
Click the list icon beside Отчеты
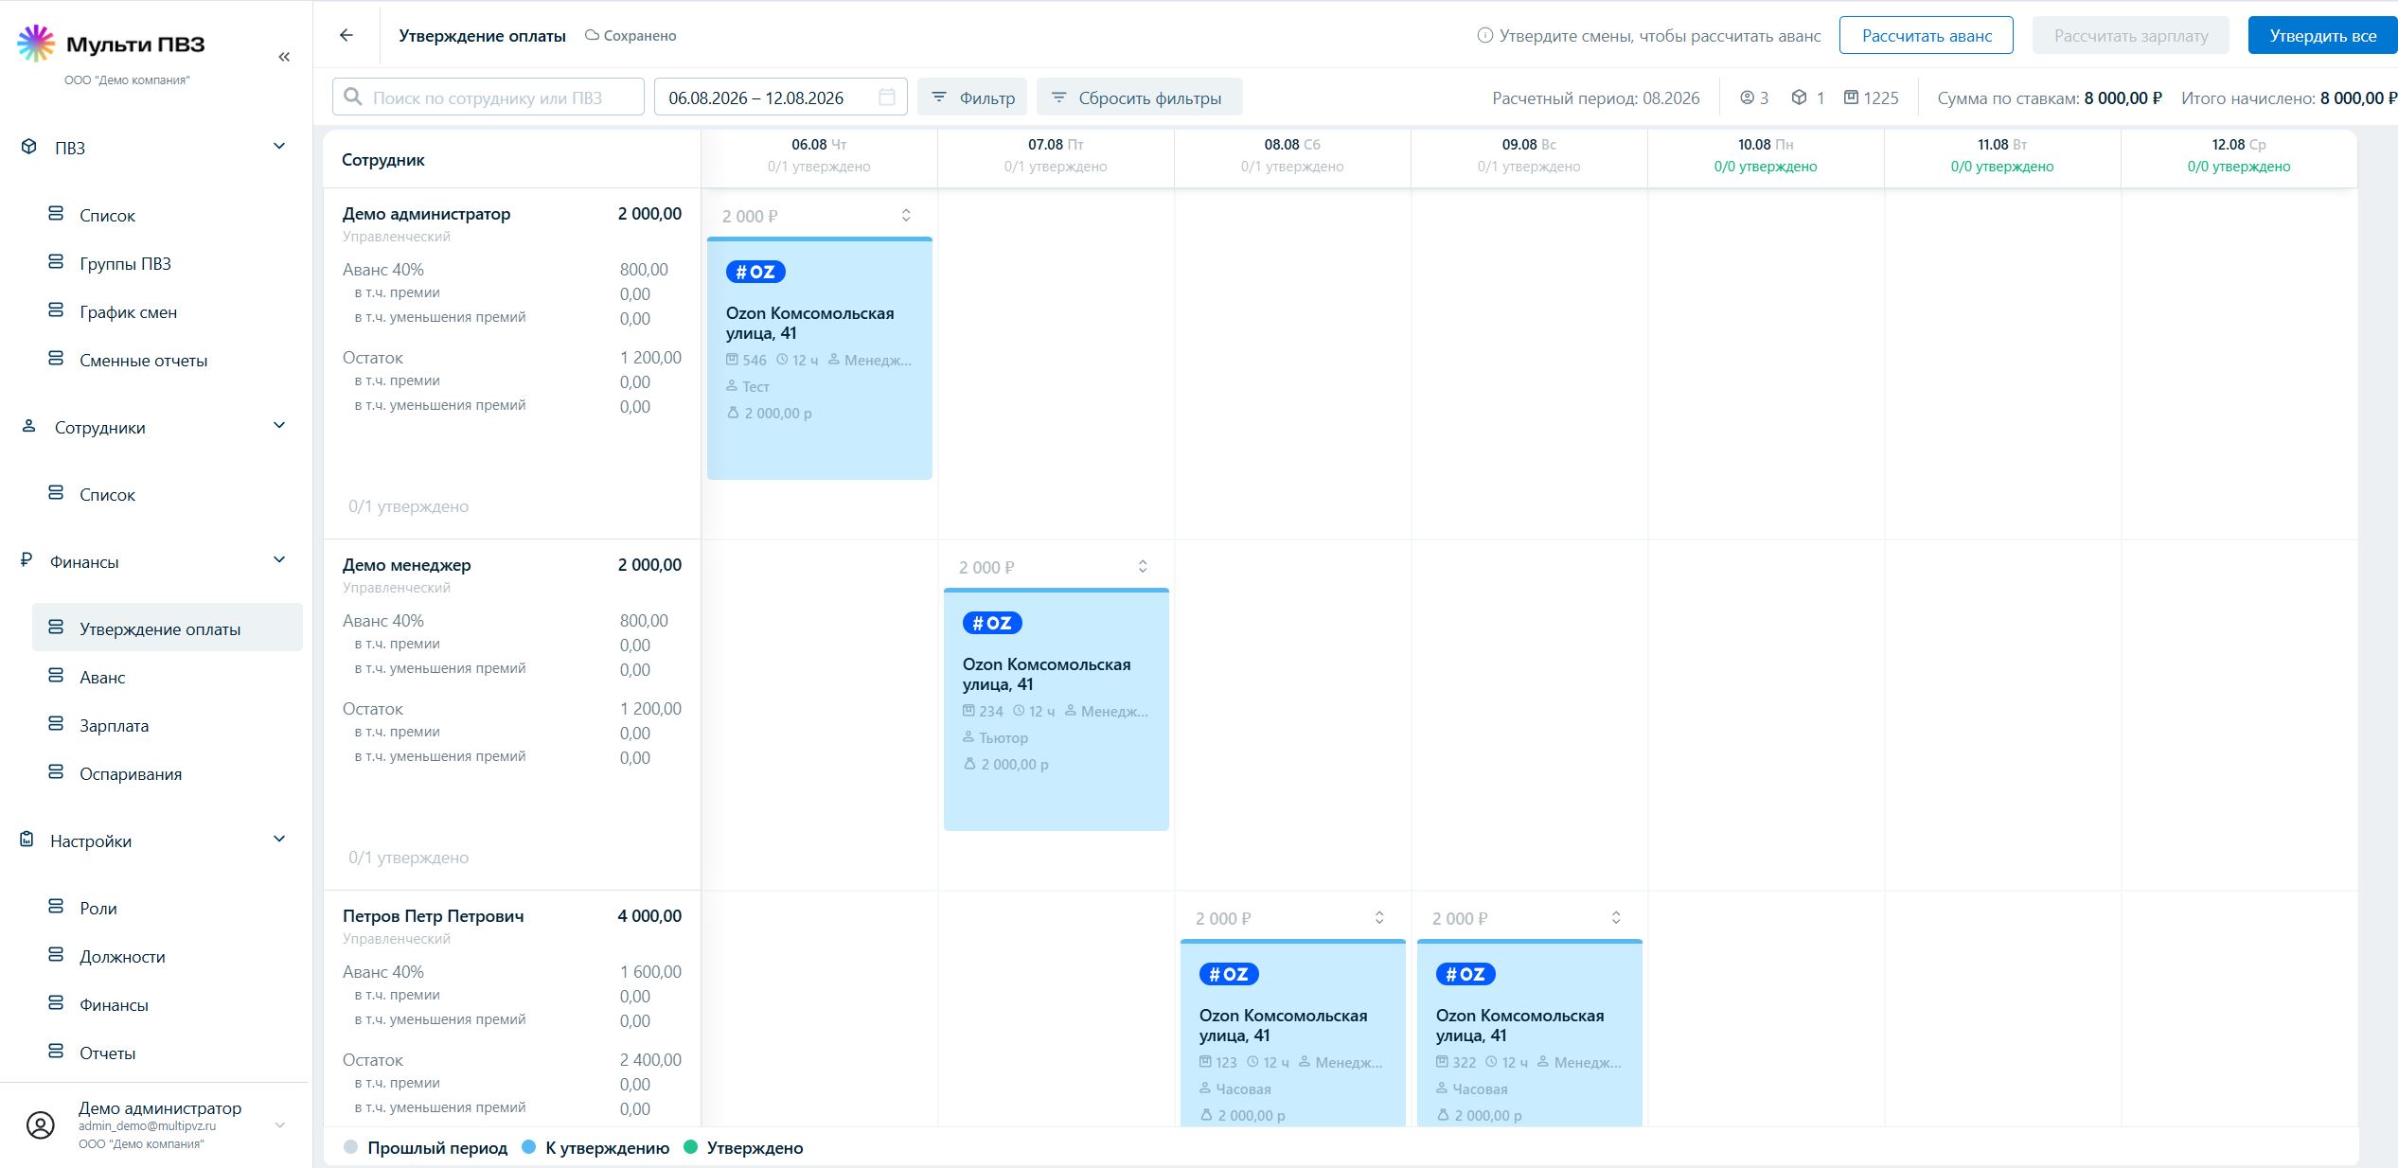(56, 1052)
